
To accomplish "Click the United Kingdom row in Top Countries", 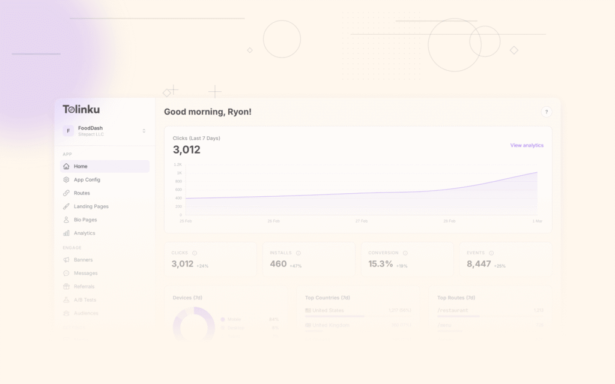I will click(358, 326).
